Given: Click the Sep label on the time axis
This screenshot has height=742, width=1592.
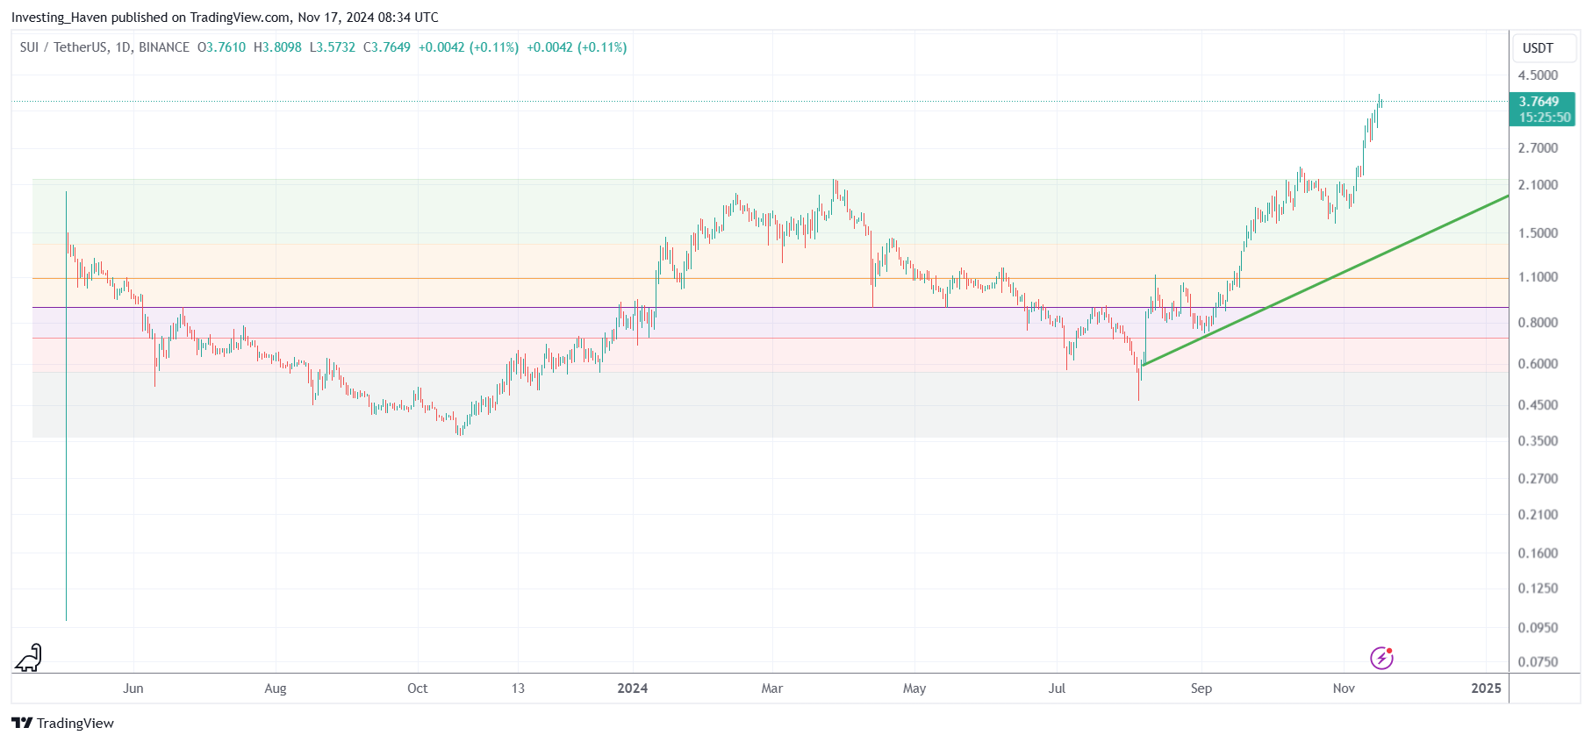Looking at the screenshot, I should pyautogui.click(x=1201, y=688).
